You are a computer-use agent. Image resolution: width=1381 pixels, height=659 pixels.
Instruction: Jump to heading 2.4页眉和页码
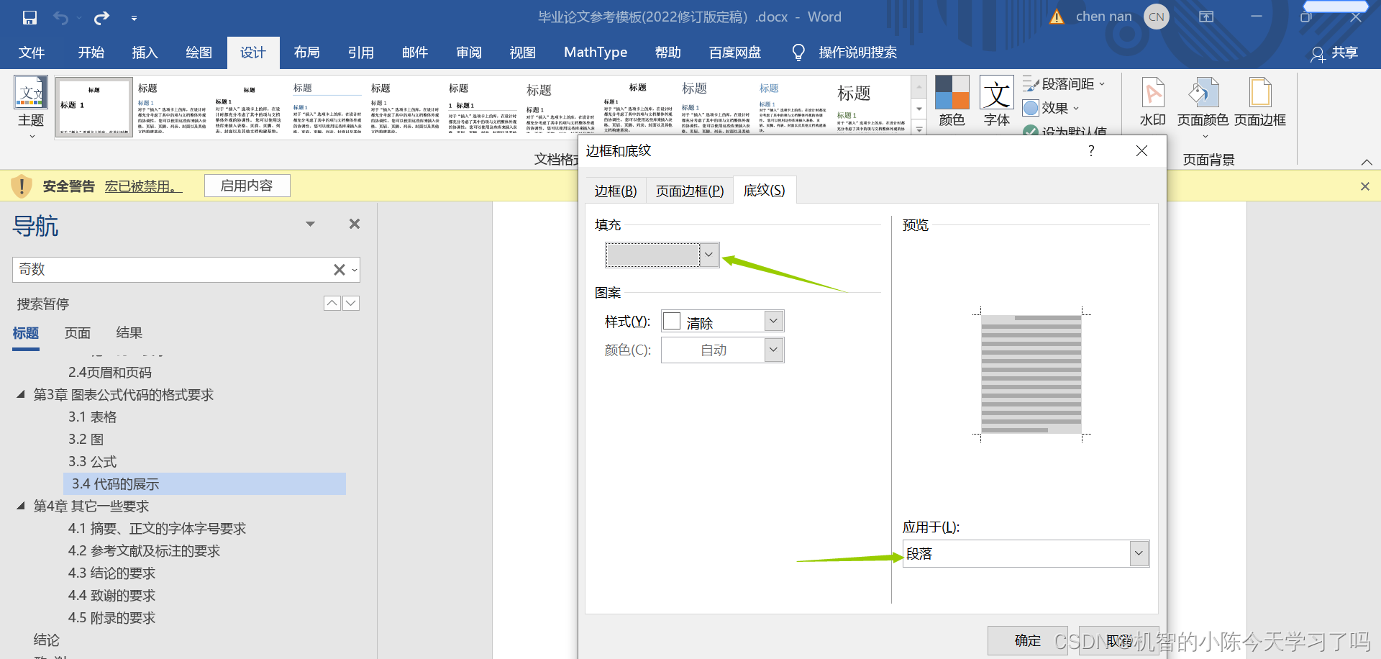click(x=110, y=373)
